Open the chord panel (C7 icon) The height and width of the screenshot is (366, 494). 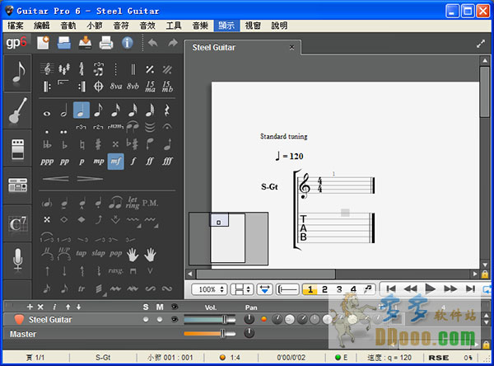17,223
